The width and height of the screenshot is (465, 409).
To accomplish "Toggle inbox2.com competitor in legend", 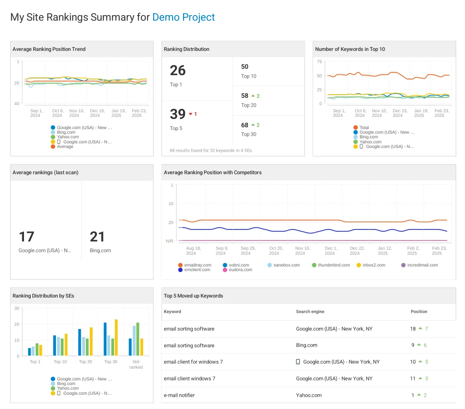I will (x=371, y=265).
